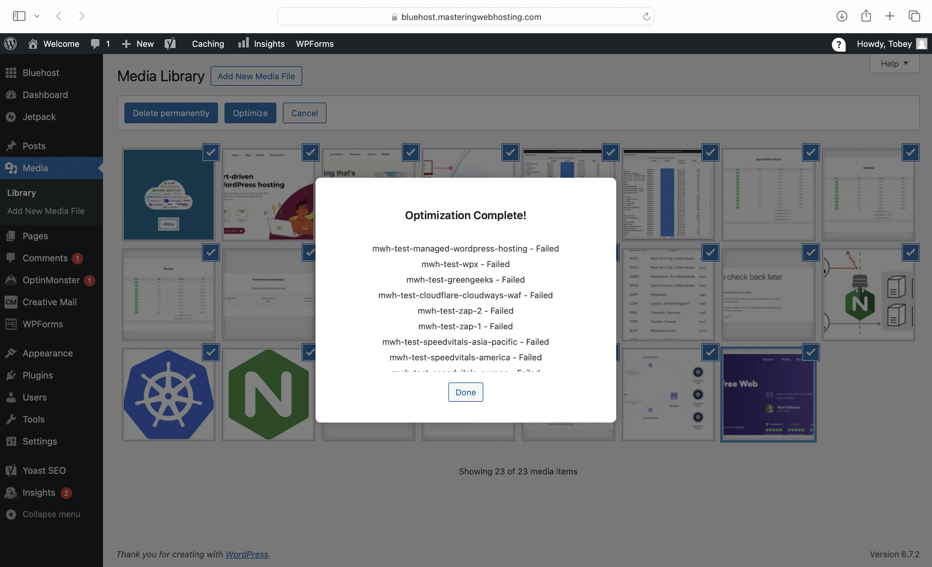Image resolution: width=932 pixels, height=567 pixels.
Task: Go to Appearance in the sidebar
Action: pos(47,353)
